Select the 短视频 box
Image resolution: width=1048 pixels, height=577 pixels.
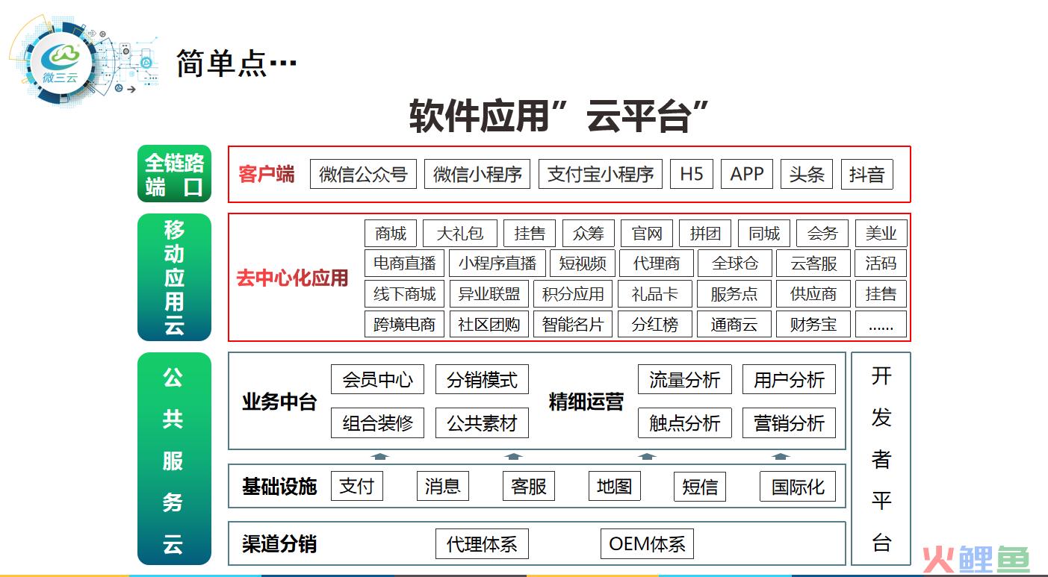[x=583, y=263]
